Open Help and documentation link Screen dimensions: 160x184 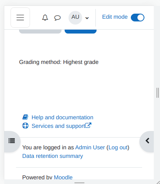pyautogui.click(x=62, y=117)
